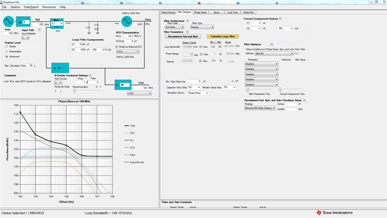The image size is (387, 218).
Task: Open the Data Export menu
Action: tap(31, 7)
